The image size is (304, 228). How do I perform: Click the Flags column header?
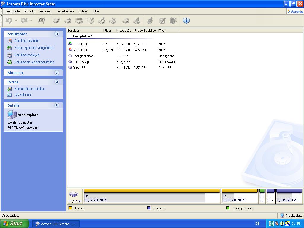(x=110, y=31)
